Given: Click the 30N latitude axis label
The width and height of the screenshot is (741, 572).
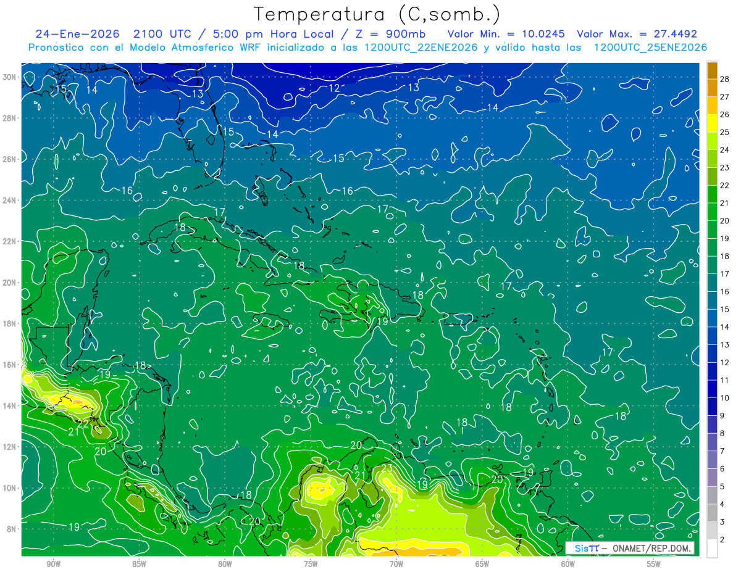Looking at the screenshot, I should [10, 77].
